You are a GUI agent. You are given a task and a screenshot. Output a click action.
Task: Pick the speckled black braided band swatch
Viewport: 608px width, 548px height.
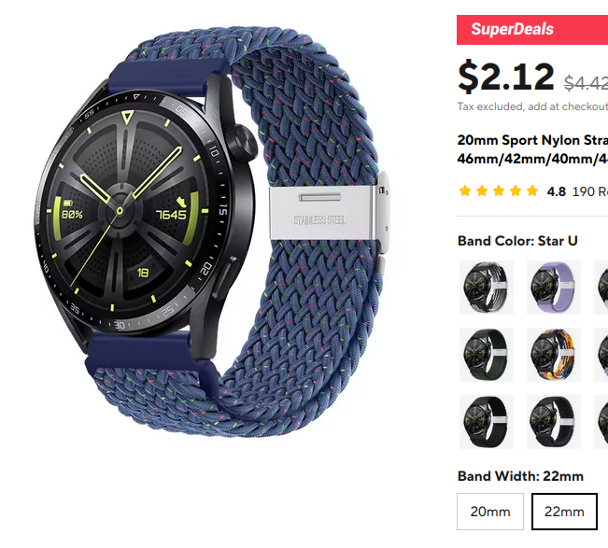pyautogui.click(x=553, y=422)
